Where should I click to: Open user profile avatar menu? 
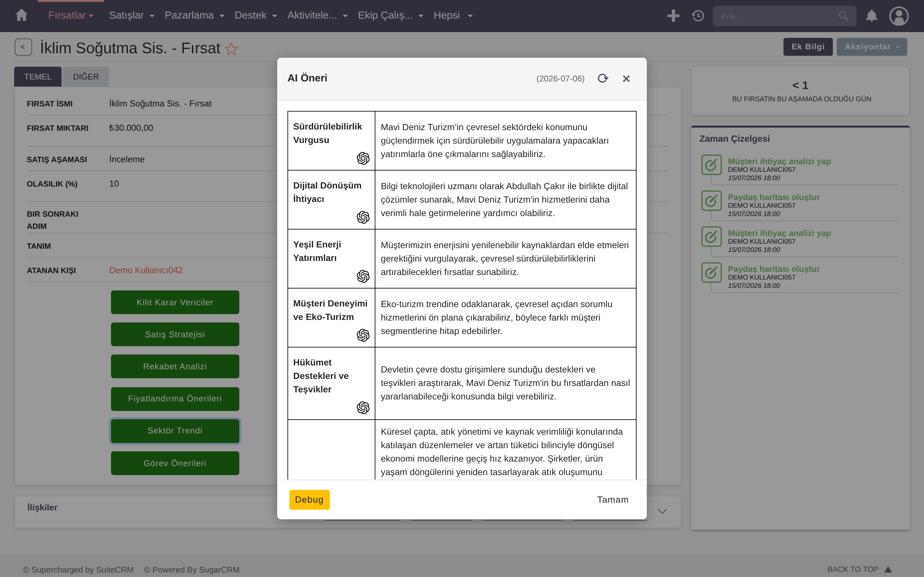[899, 16]
